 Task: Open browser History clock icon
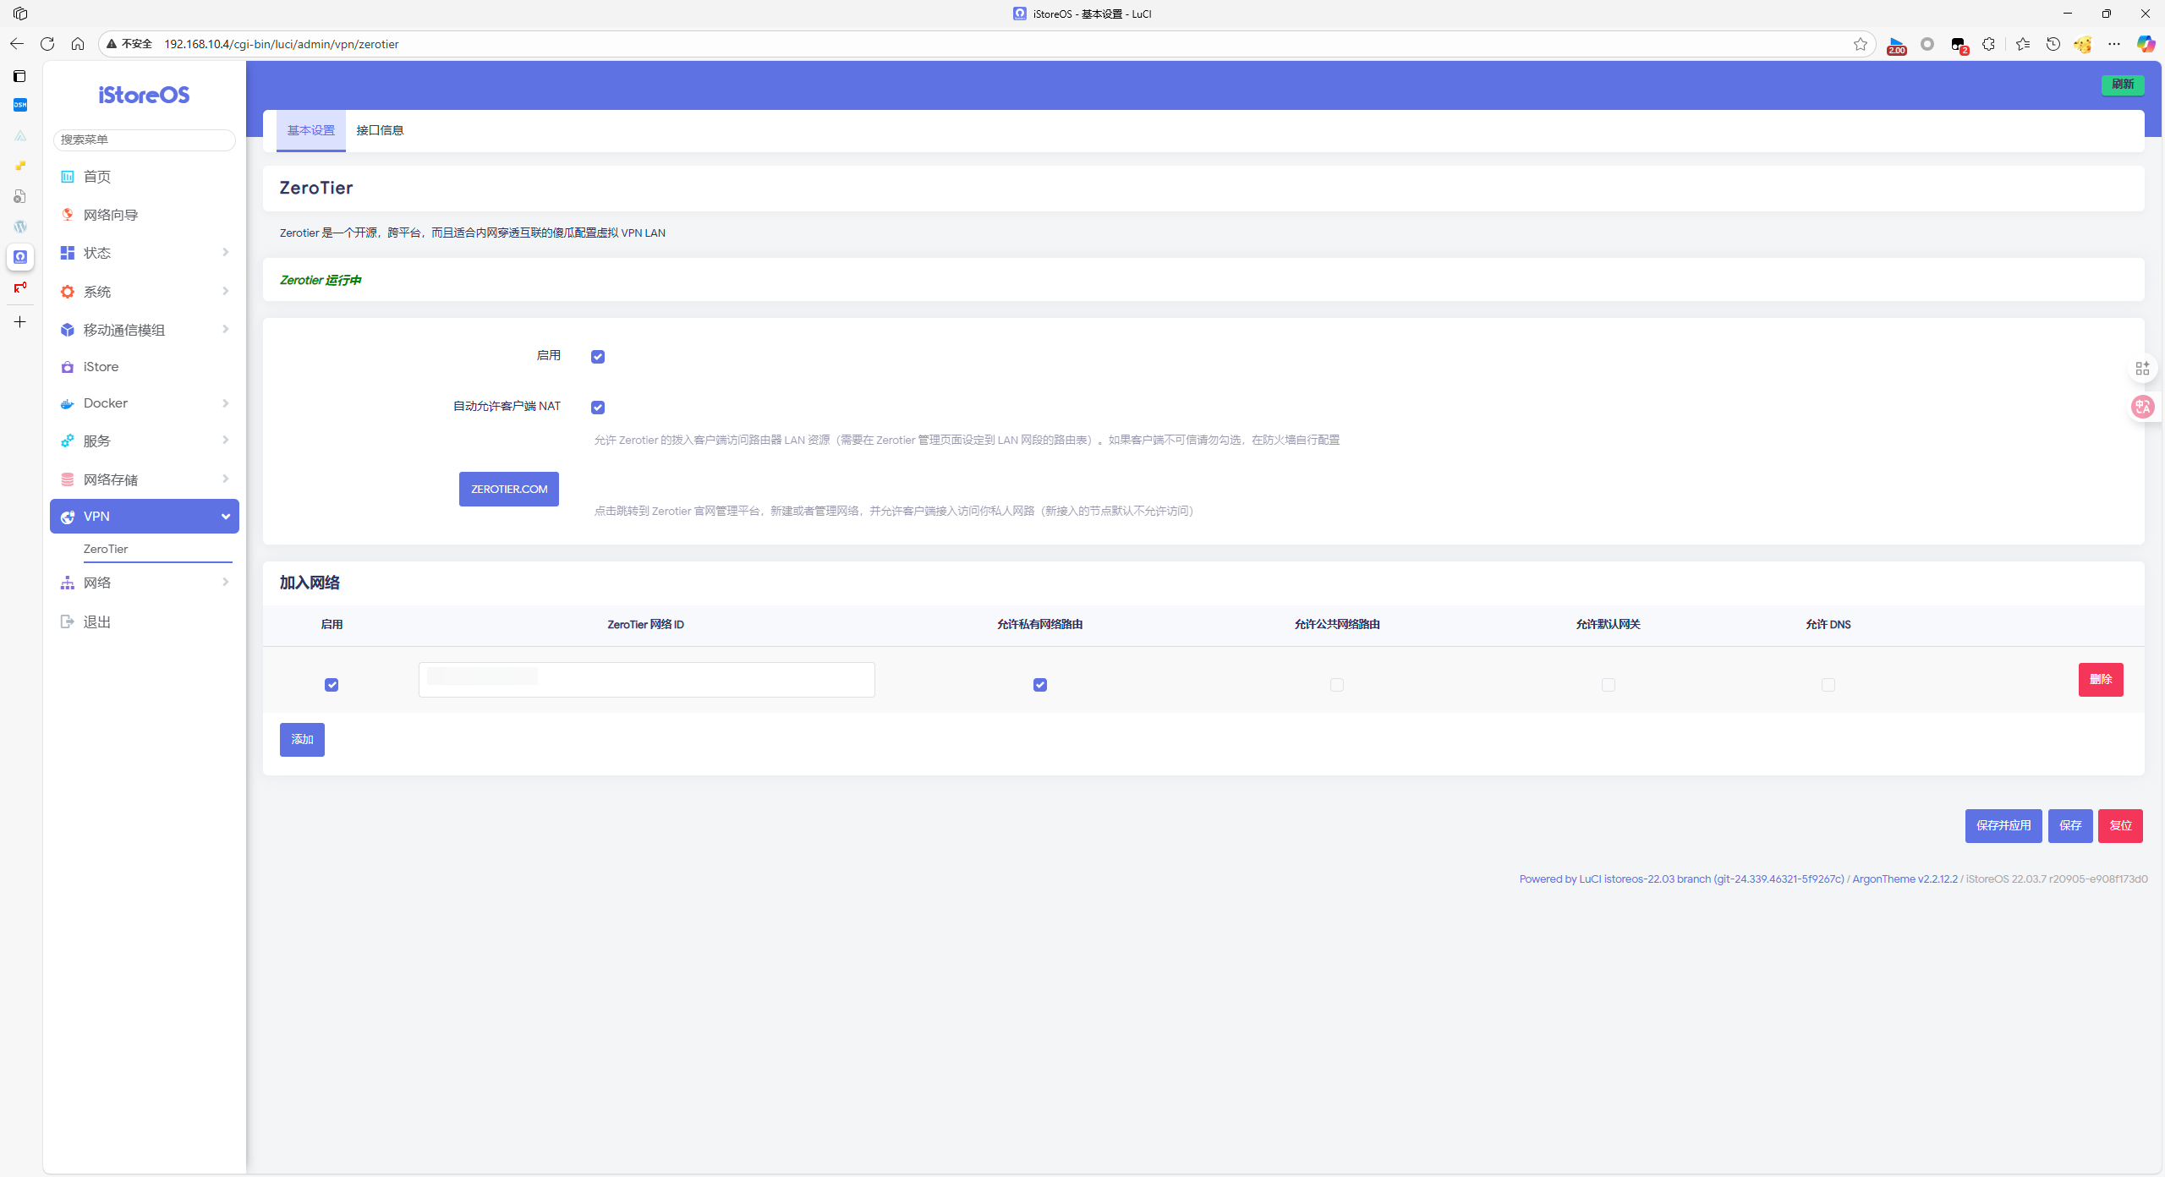click(2053, 44)
